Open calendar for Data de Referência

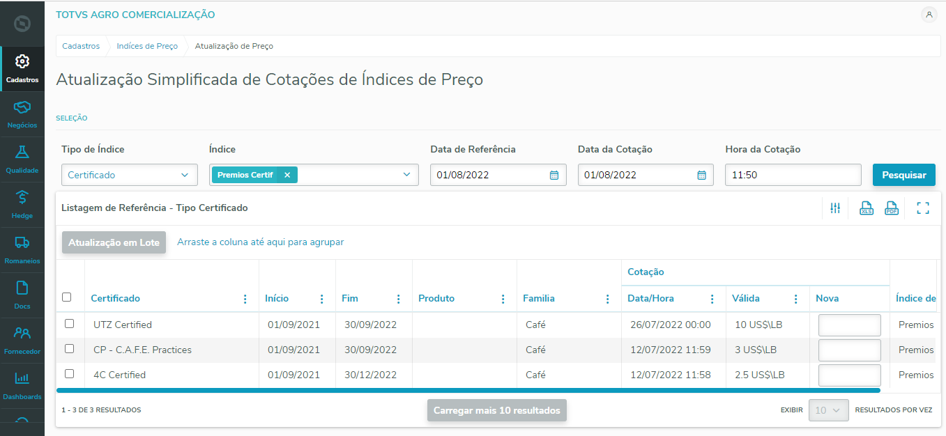coord(554,176)
